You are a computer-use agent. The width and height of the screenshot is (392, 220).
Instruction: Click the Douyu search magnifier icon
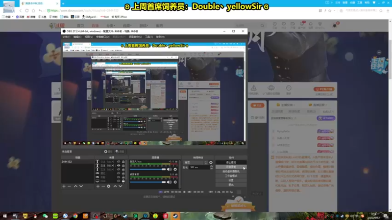262,25
